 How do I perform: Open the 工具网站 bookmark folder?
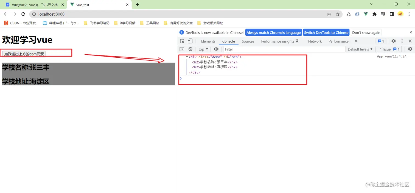coord(150,23)
